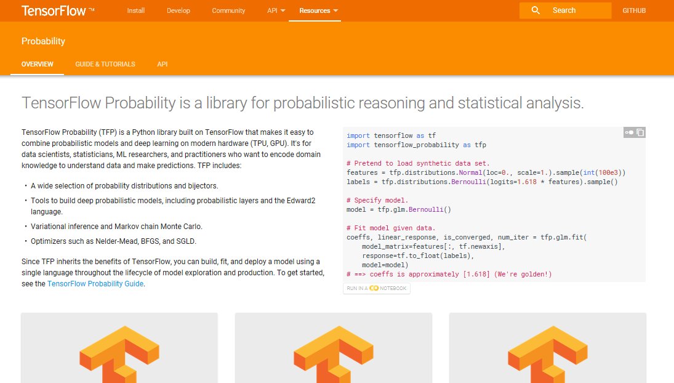The image size is (674, 383).
Task: Click the search magnifier icon
Action: pos(536,10)
